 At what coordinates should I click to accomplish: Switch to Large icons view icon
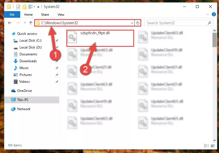212,146
